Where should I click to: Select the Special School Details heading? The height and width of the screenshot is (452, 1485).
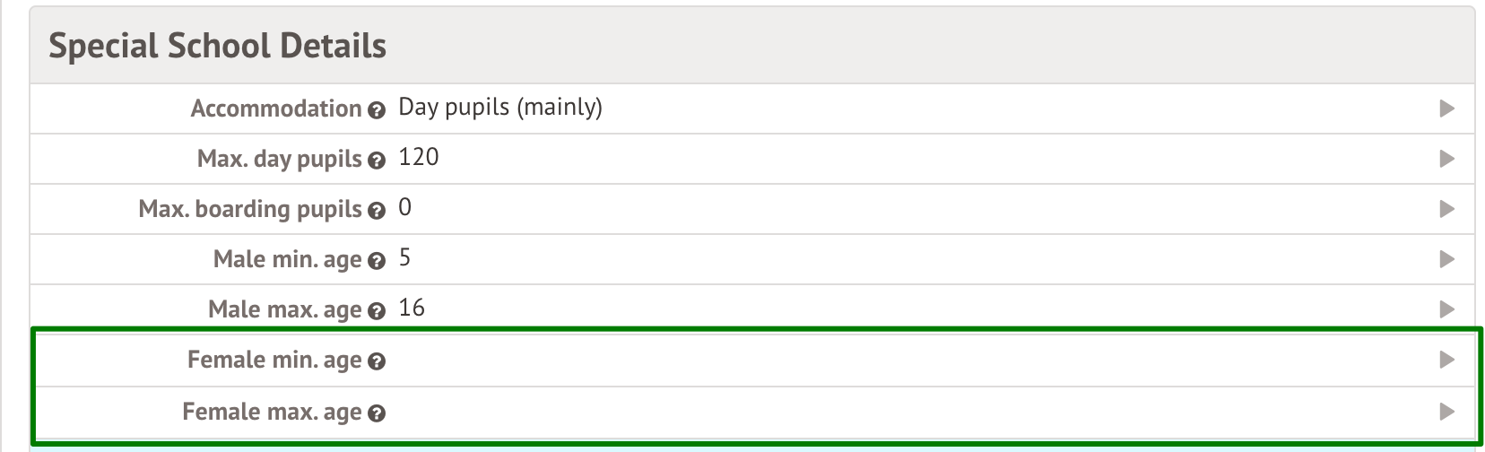(217, 46)
